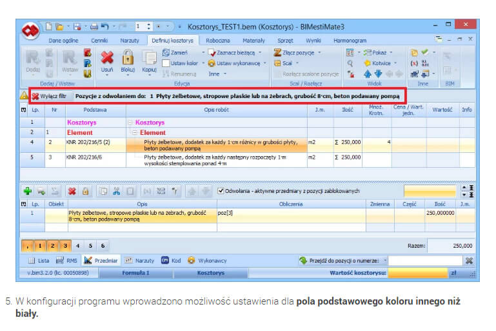The width and height of the screenshot is (496, 331).
Task: Click Złącz pozycje button
Action: (x=294, y=52)
